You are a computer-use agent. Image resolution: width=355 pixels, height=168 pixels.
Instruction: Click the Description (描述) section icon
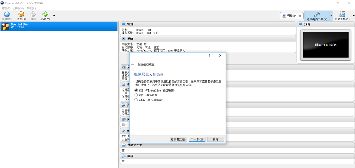pos(124,156)
